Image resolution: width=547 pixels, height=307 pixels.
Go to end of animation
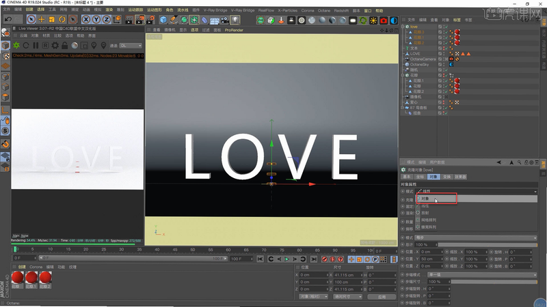tap(314, 259)
